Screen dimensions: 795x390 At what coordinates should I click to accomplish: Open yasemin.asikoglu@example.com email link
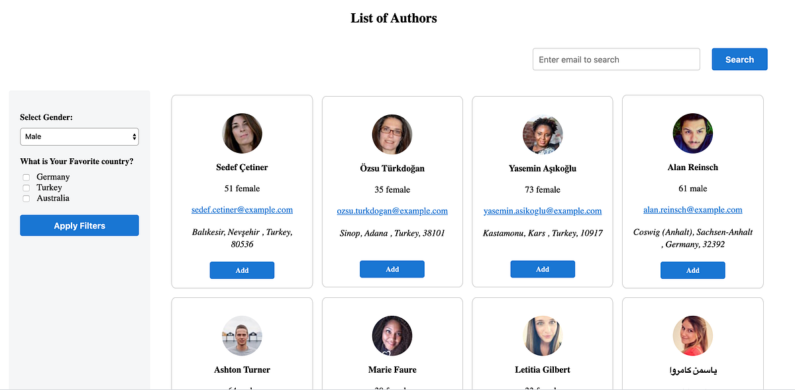tap(543, 211)
